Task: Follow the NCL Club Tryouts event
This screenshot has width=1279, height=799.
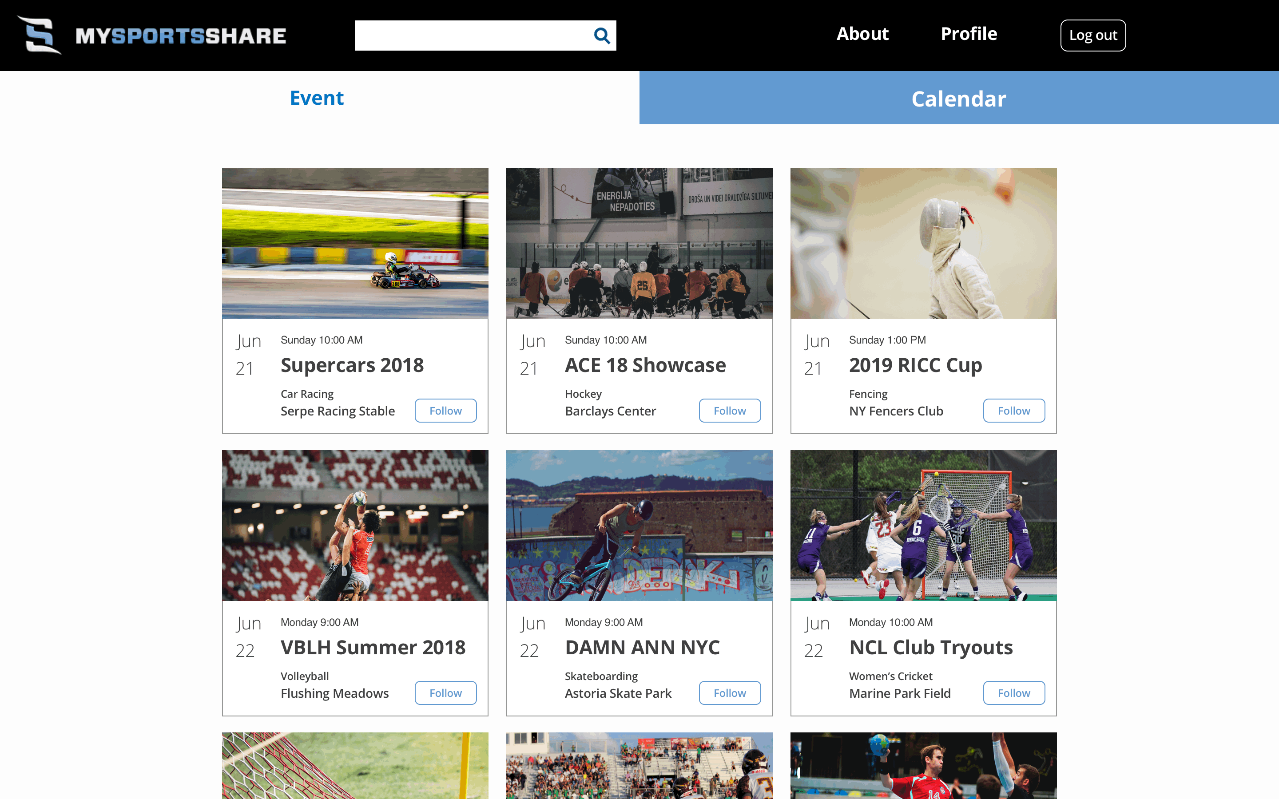Action: pos(1013,693)
